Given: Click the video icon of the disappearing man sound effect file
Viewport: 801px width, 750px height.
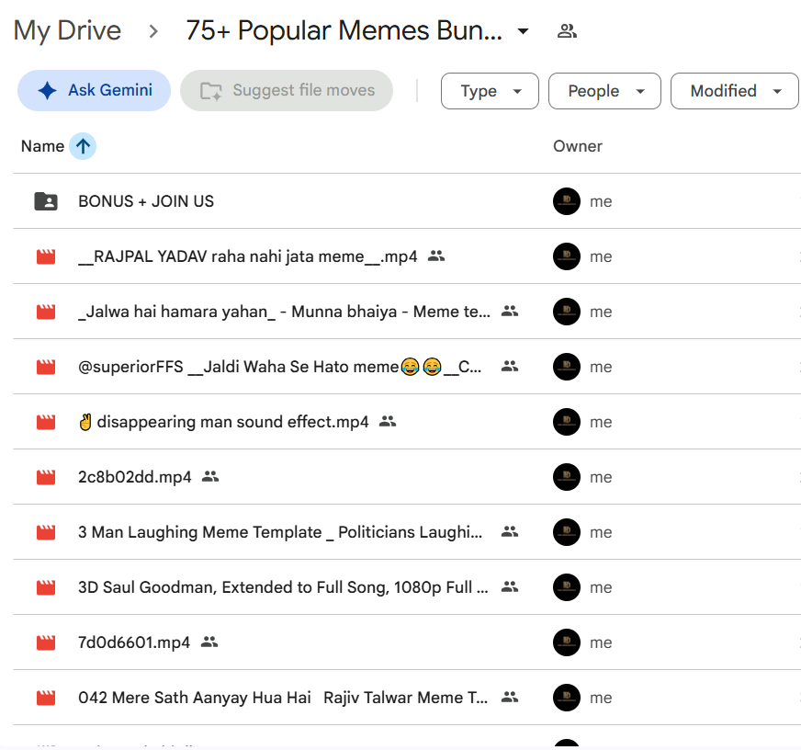Looking at the screenshot, I should 46,422.
